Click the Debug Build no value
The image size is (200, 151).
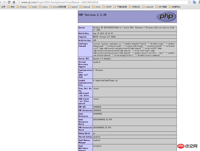[x=94, y=134]
